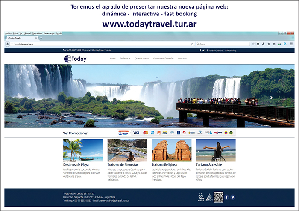This screenshot has width=299, height=211.
Task: Open footer Facebook round icon
Action: [226, 197]
